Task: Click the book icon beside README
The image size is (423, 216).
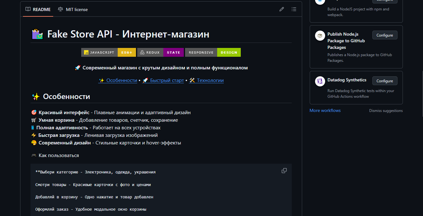Action: (28, 9)
